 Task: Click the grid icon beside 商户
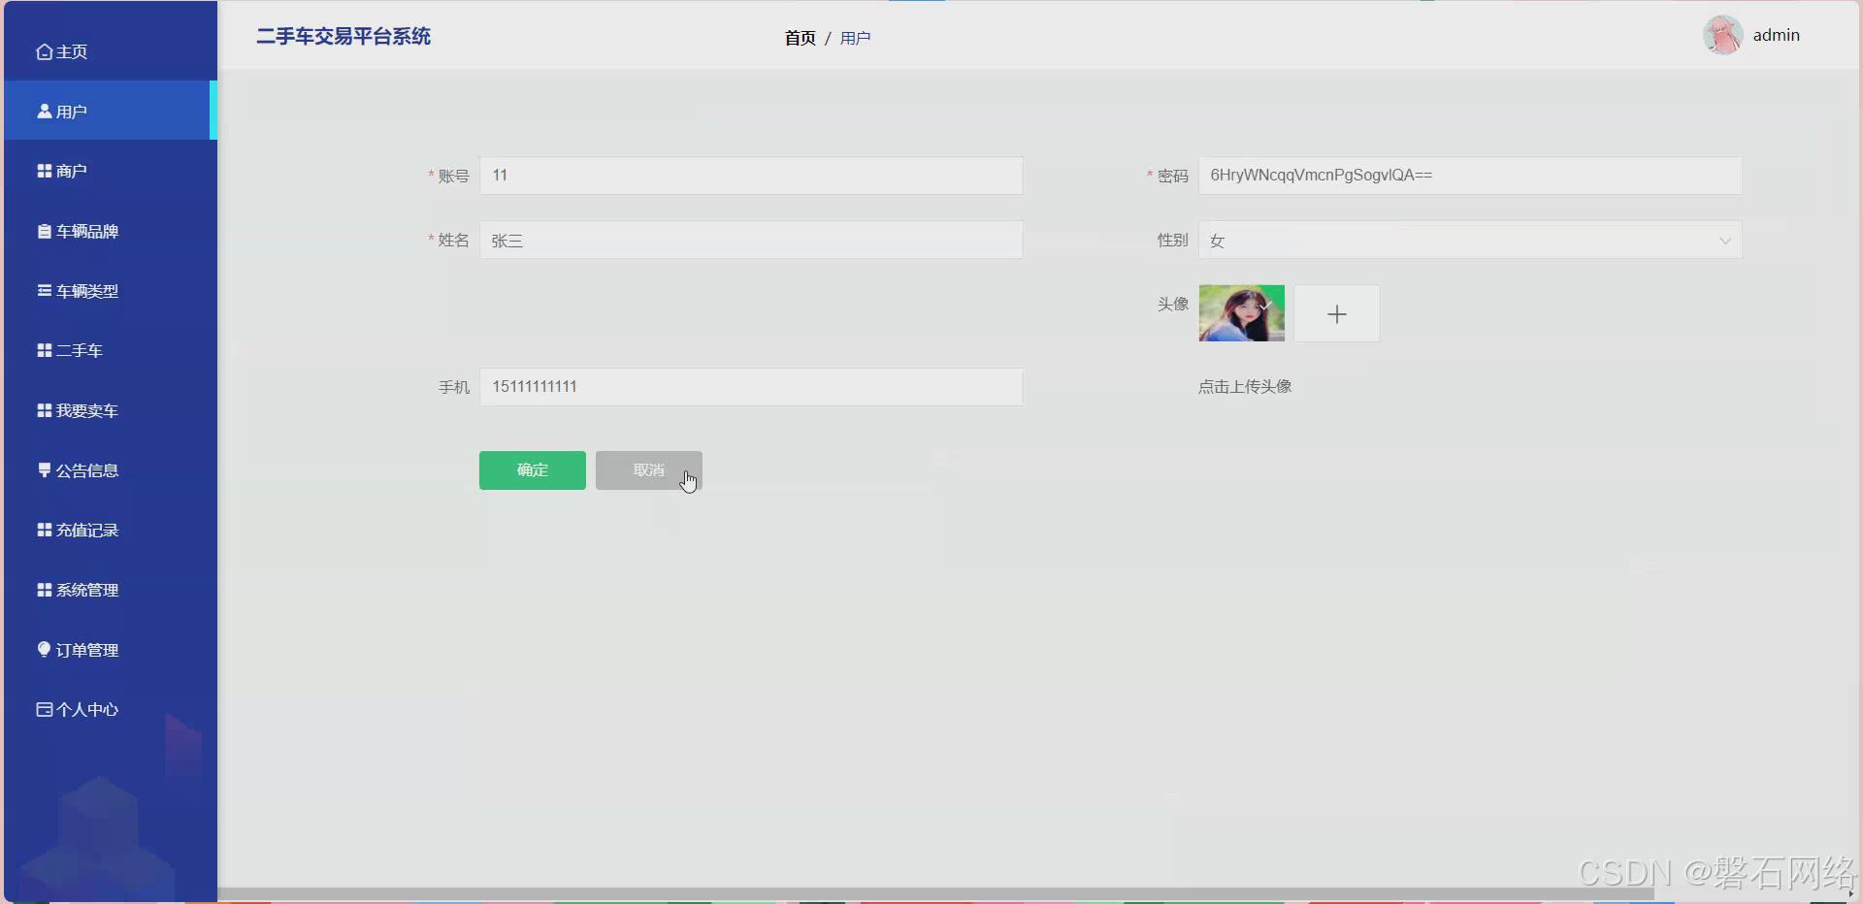[45, 171]
